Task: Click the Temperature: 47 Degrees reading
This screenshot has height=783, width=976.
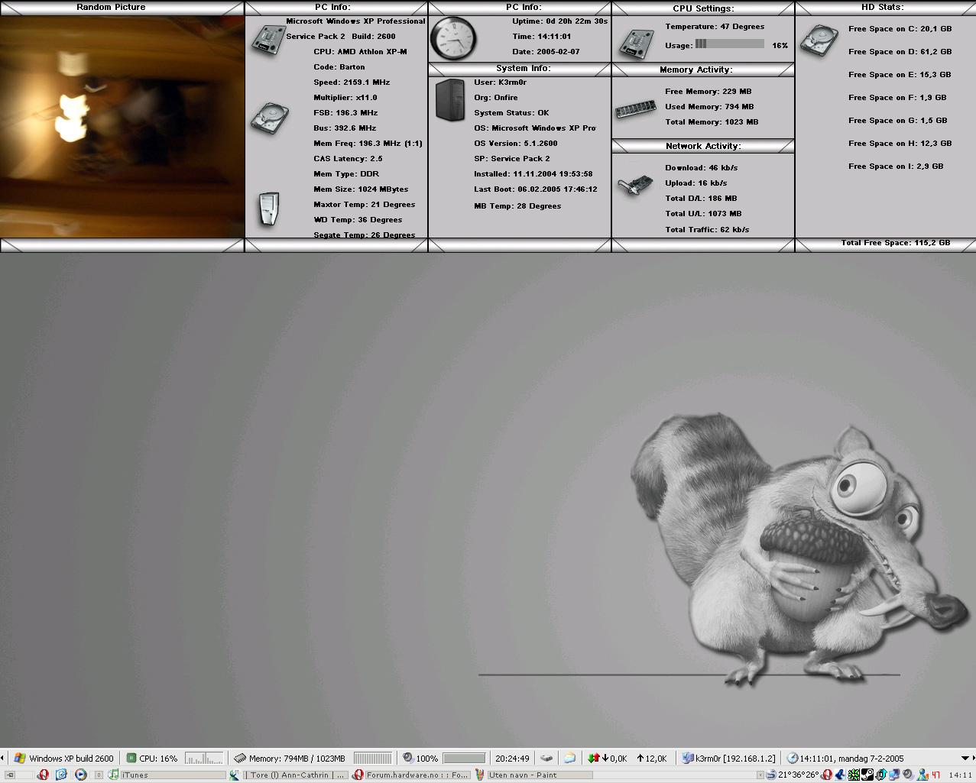Action: [715, 27]
